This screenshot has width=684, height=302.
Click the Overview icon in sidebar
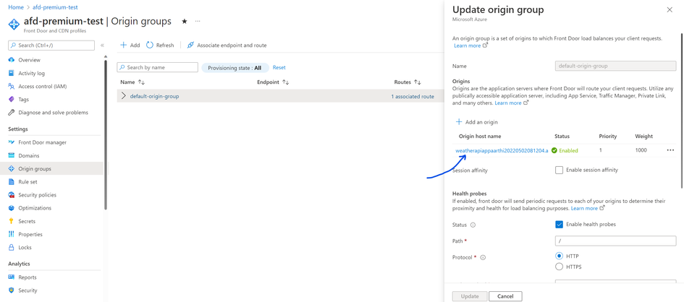[12, 60]
